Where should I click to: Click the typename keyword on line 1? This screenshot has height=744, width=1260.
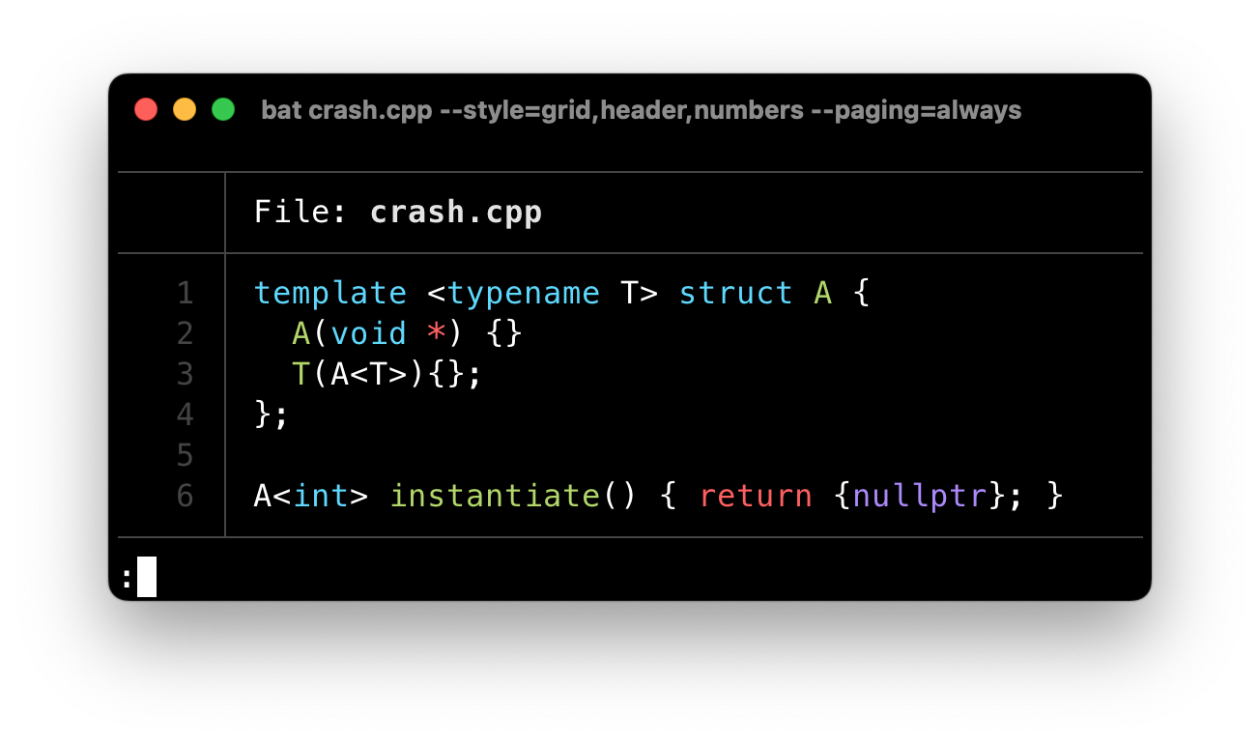523,294
